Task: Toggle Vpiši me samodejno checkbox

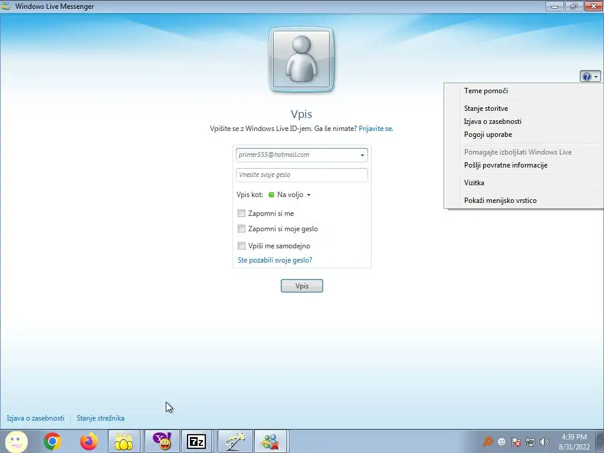Action: point(241,245)
